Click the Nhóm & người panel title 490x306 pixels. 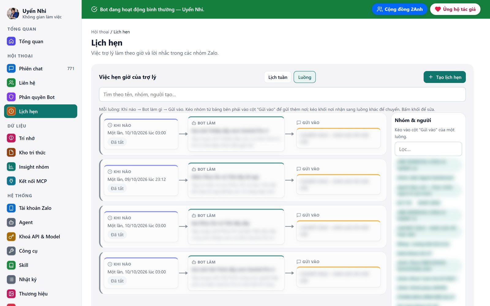pyautogui.click(x=413, y=120)
